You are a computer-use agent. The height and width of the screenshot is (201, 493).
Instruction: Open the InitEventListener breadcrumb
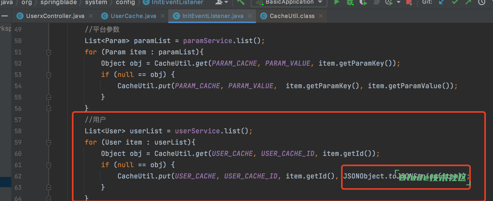click(x=177, y=2)
